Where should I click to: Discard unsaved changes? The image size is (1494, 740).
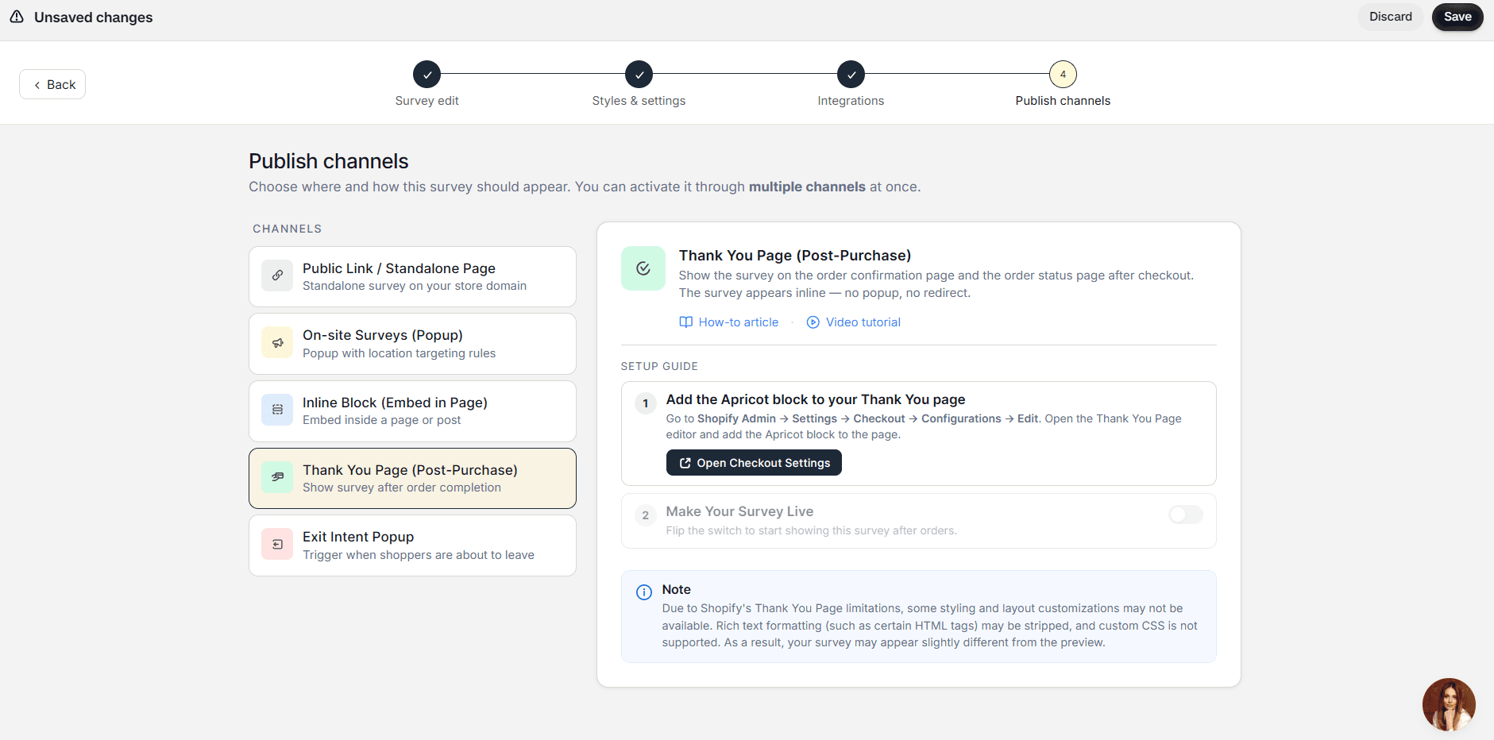[x=1391, y=17]
